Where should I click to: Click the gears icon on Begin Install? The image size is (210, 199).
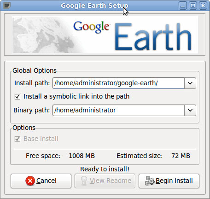coord(150,181)
